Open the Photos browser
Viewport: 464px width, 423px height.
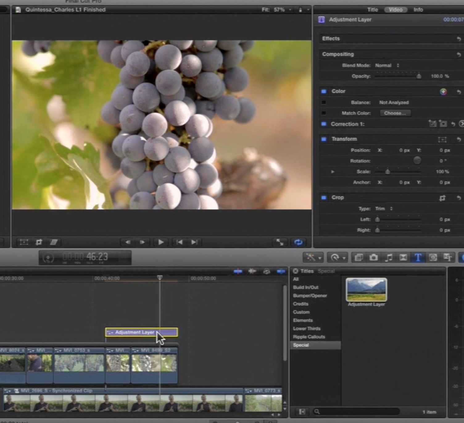click(374, 258)
